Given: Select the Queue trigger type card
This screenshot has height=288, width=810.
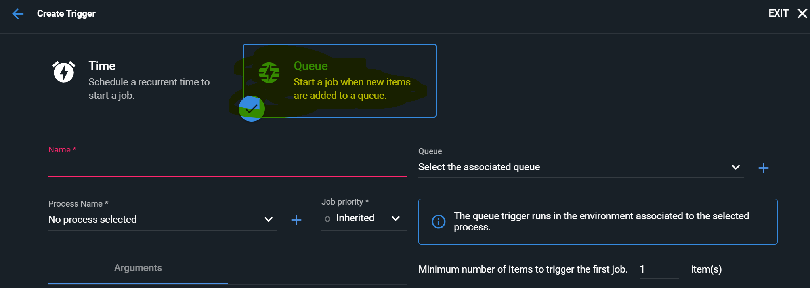Looking at the screenshot, I should (339, 81).
